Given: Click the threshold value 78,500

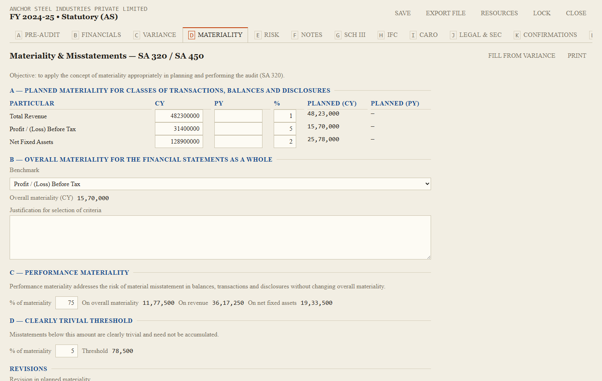Looking at the screenshot, I should tap(122, 351).
